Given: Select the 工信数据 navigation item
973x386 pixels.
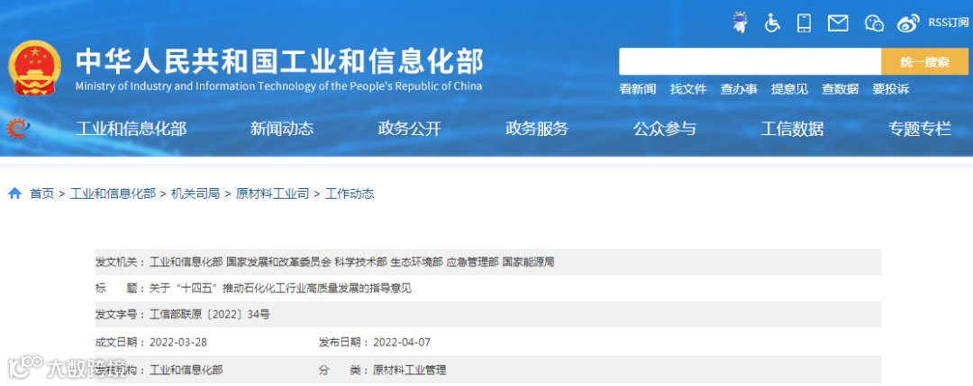Looking at the screenshot, I should [x=793, y=129].
